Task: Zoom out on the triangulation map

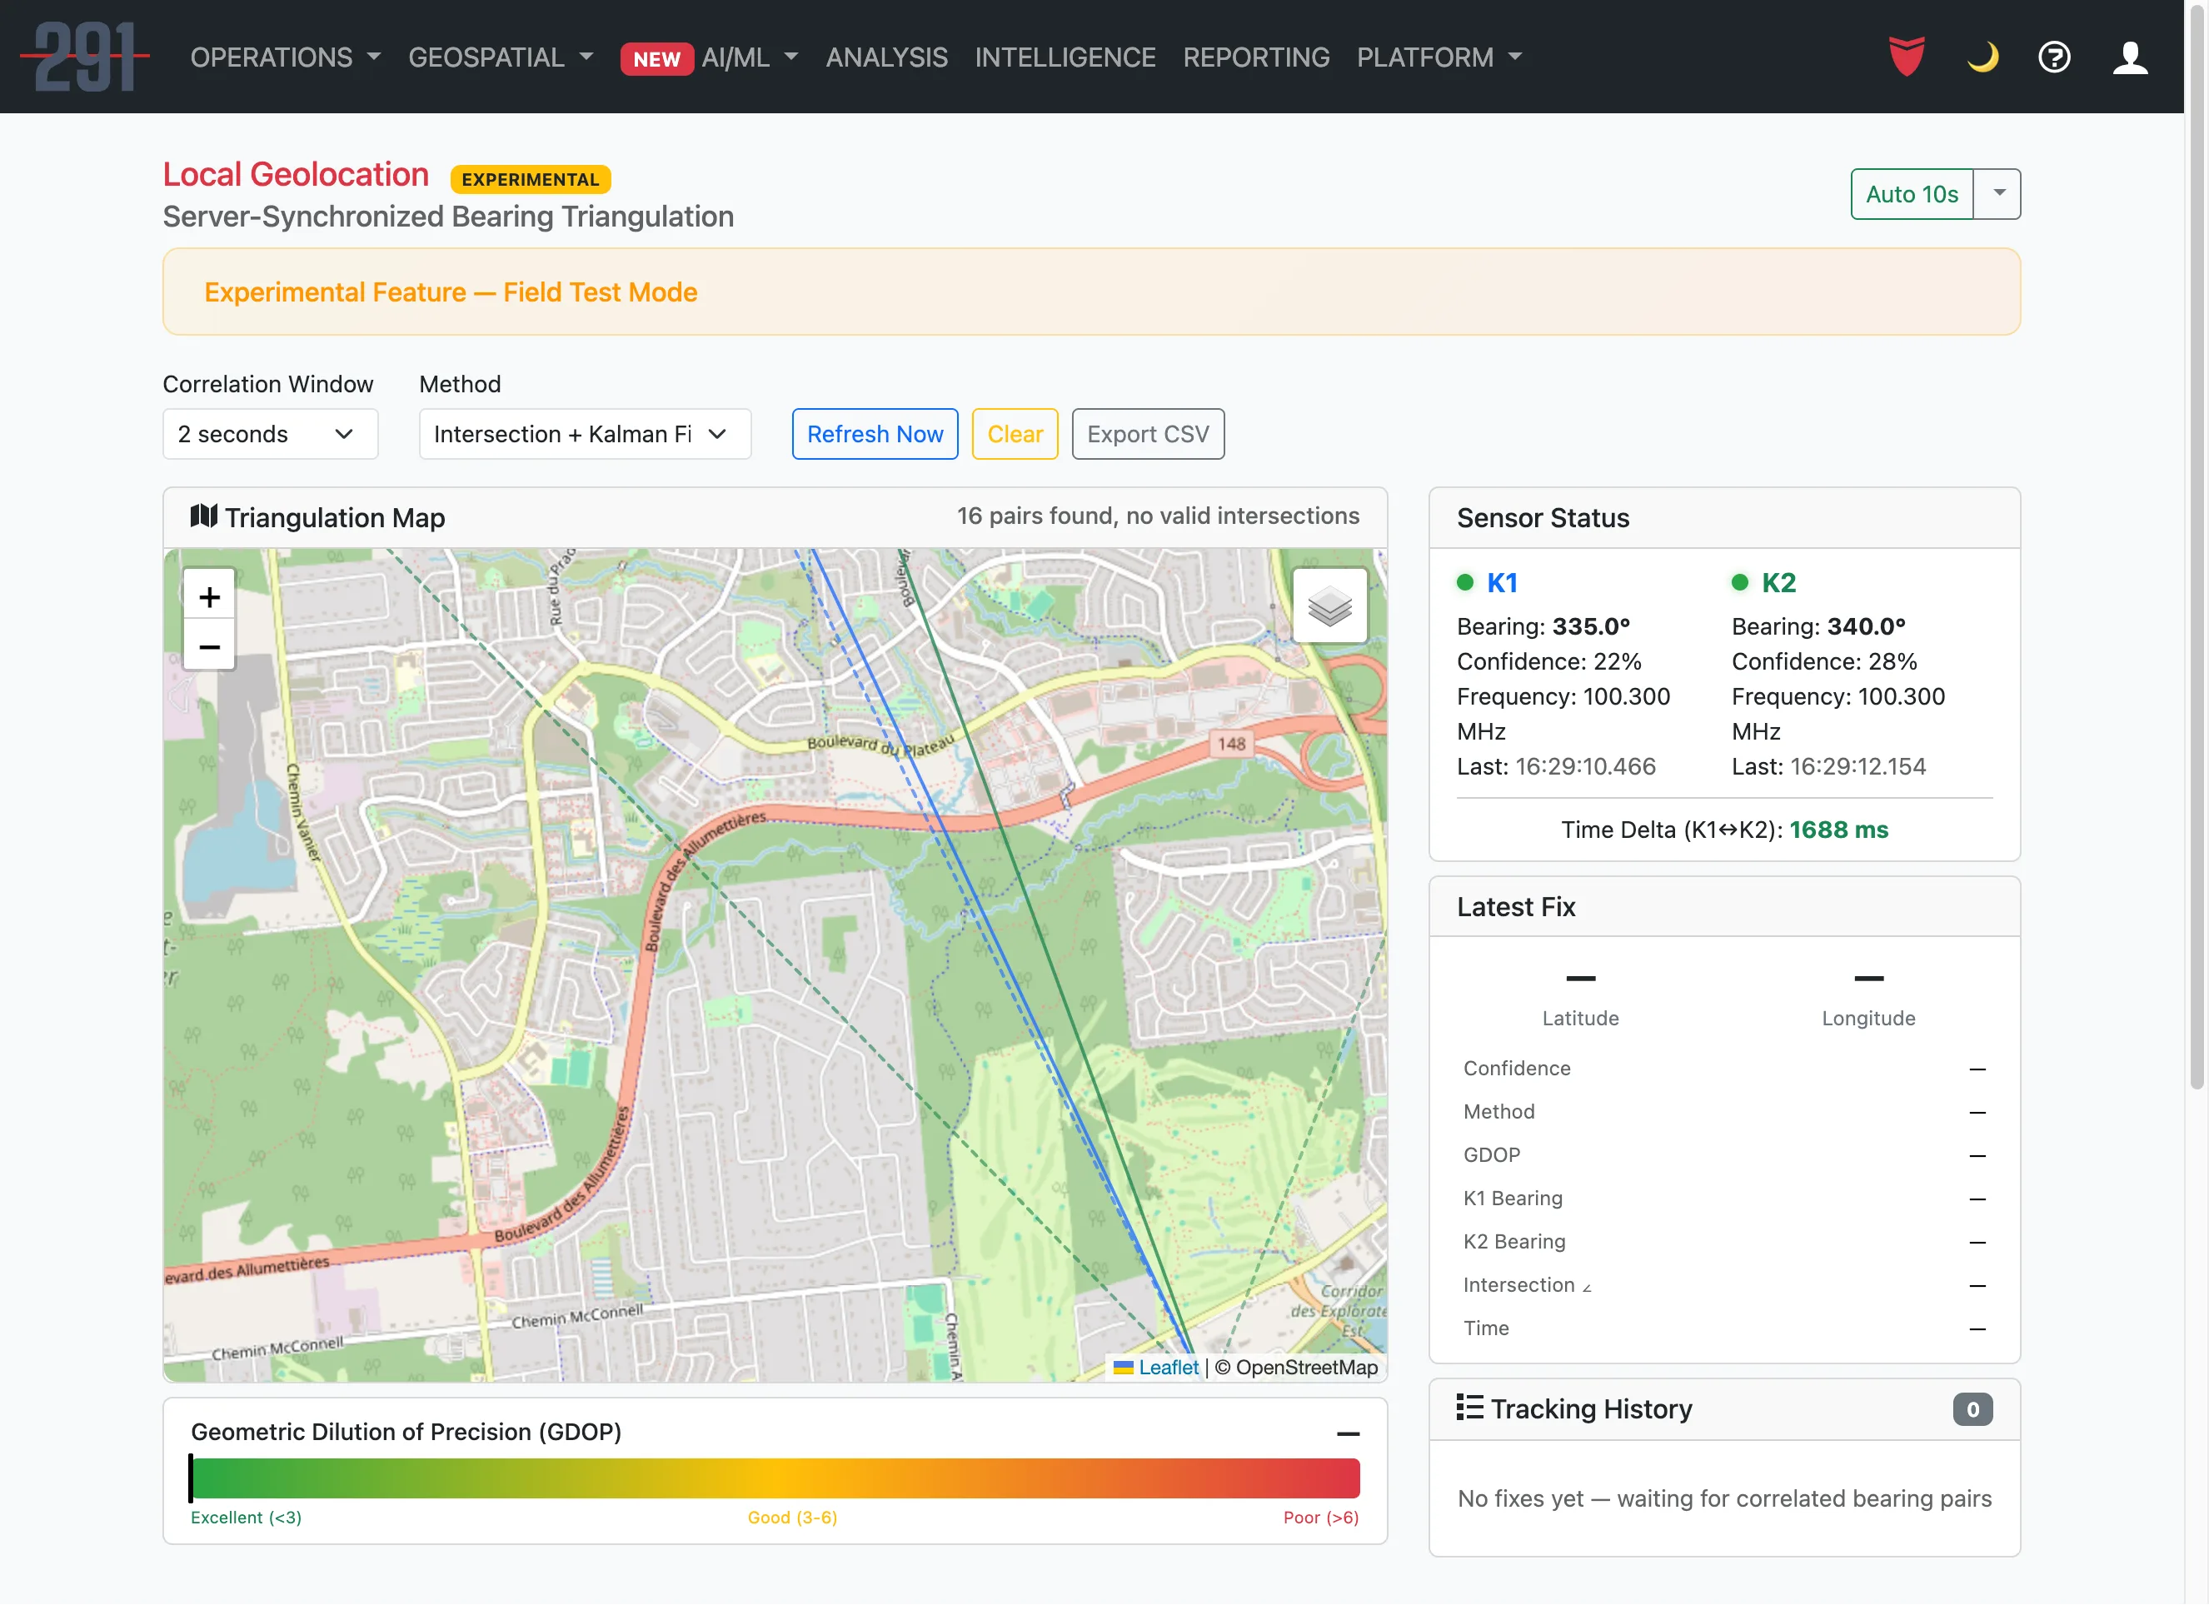Action: [208, 645]
